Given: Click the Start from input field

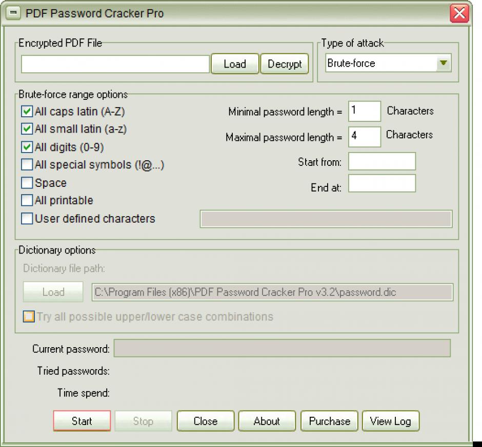Looking at the screenshot, I should click(x=382, y=161).
